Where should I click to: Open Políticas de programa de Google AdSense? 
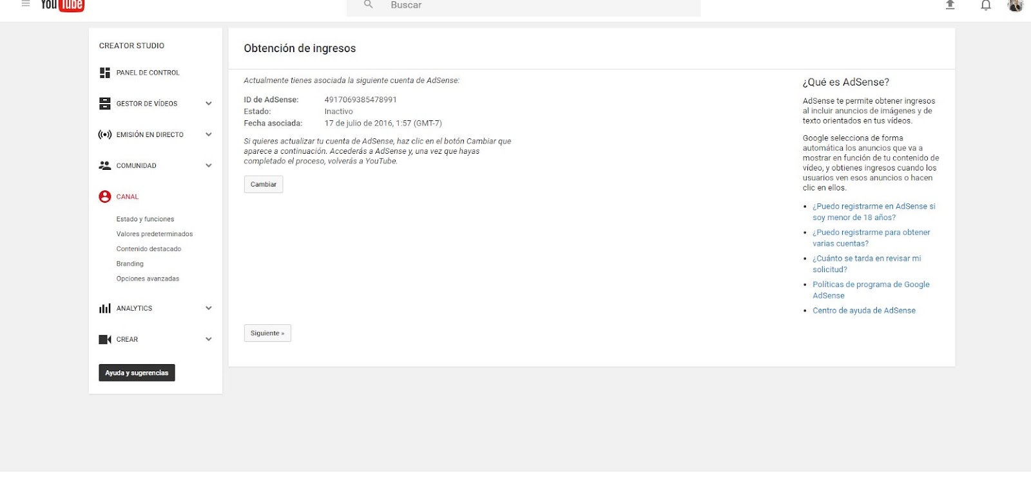point(871,290)
